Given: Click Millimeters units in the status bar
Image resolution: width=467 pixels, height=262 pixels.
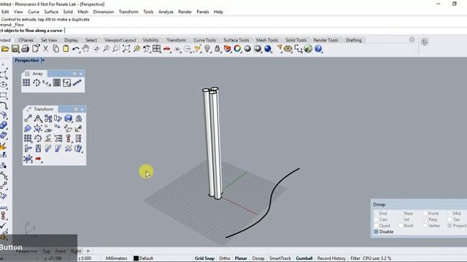Looking at the screenshot, I should point(116,258).
